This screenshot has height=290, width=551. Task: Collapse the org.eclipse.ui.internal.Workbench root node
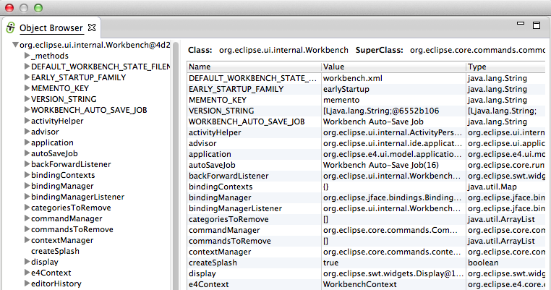click(x=15, y=46)
